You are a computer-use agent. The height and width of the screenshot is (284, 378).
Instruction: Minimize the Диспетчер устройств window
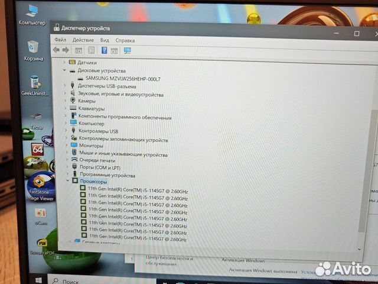(x=337, y=33)
